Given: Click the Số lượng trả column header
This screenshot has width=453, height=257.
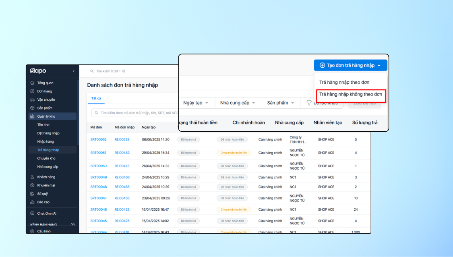Looking at the screenshot, I should tap(364, 123).
